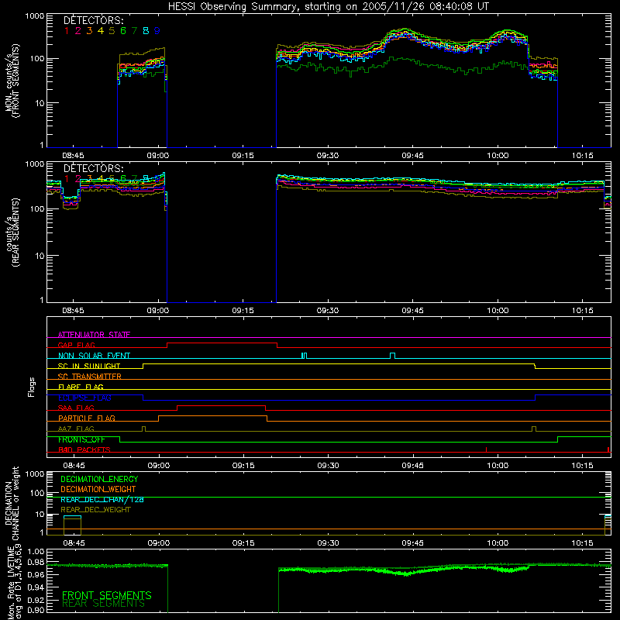Click the SC_TRANSMITTER flag label
Screen dimensions: 620x620
90,376
